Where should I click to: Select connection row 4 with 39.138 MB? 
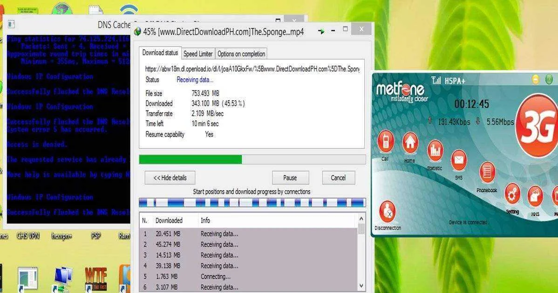pos(248,266)
